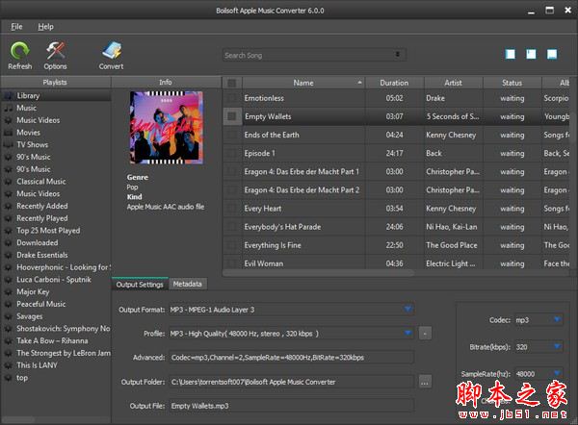The height and width of the screenshot is (425, 578).
Task: Click the Library playlist icon
Action: [8, 96]
